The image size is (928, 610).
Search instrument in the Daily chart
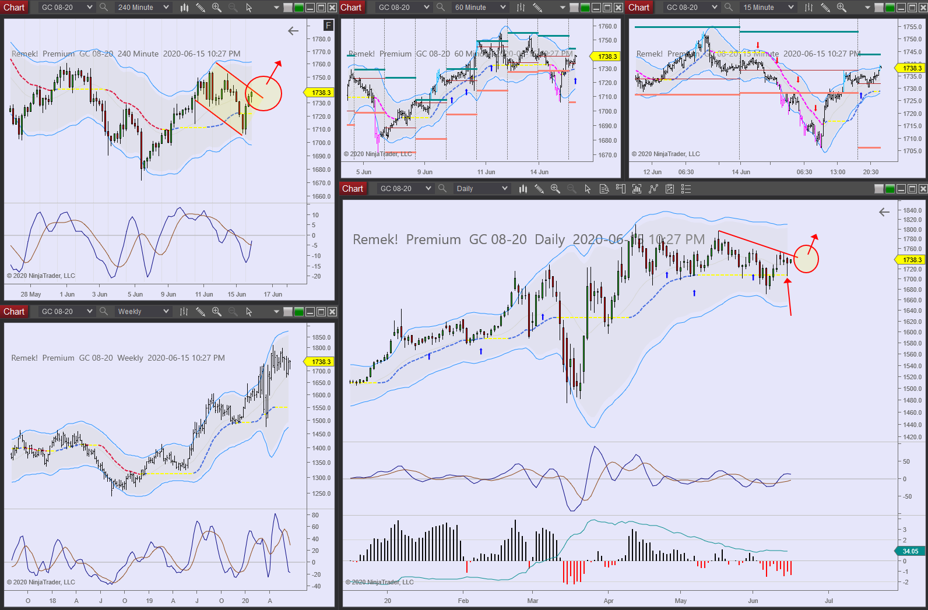point(442,189)
